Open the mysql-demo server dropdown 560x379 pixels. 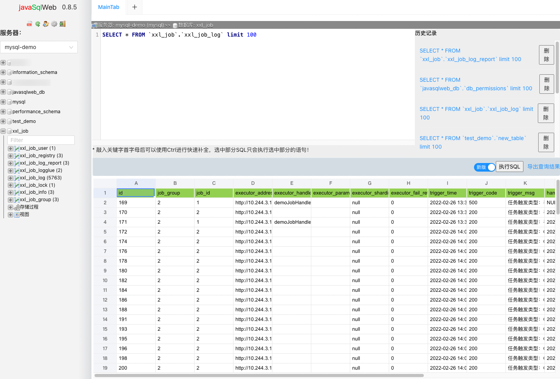tap(39, 47)
